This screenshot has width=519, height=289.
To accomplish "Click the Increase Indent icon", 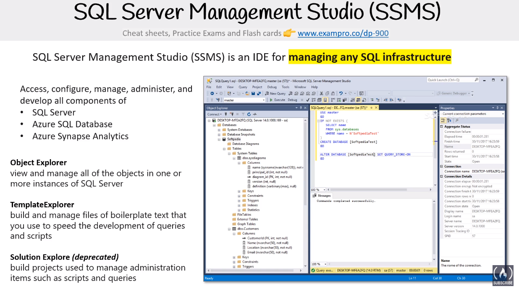I will tap(391, 100).
